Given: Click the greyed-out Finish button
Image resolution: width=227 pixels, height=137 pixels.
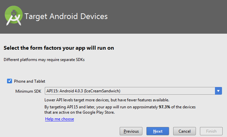Looking at the screenshot, I should (211, 131).
